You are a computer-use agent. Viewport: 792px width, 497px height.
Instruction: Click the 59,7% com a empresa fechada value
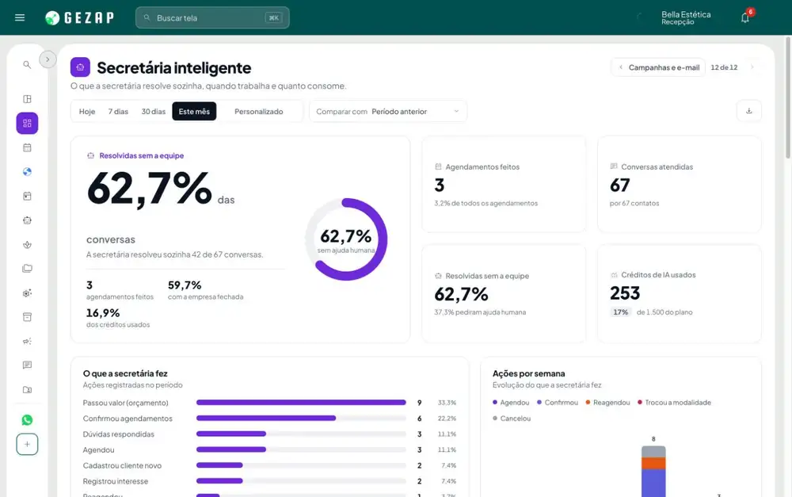185,285
